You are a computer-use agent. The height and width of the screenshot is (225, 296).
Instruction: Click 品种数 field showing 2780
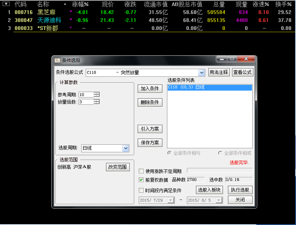pos(196,180)
